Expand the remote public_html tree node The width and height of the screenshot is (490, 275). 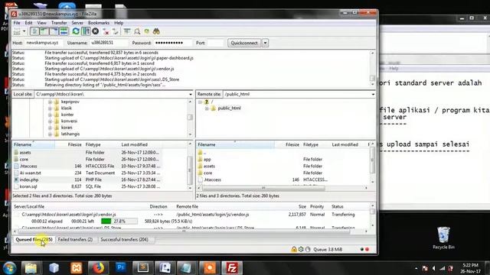pos(207,108)
